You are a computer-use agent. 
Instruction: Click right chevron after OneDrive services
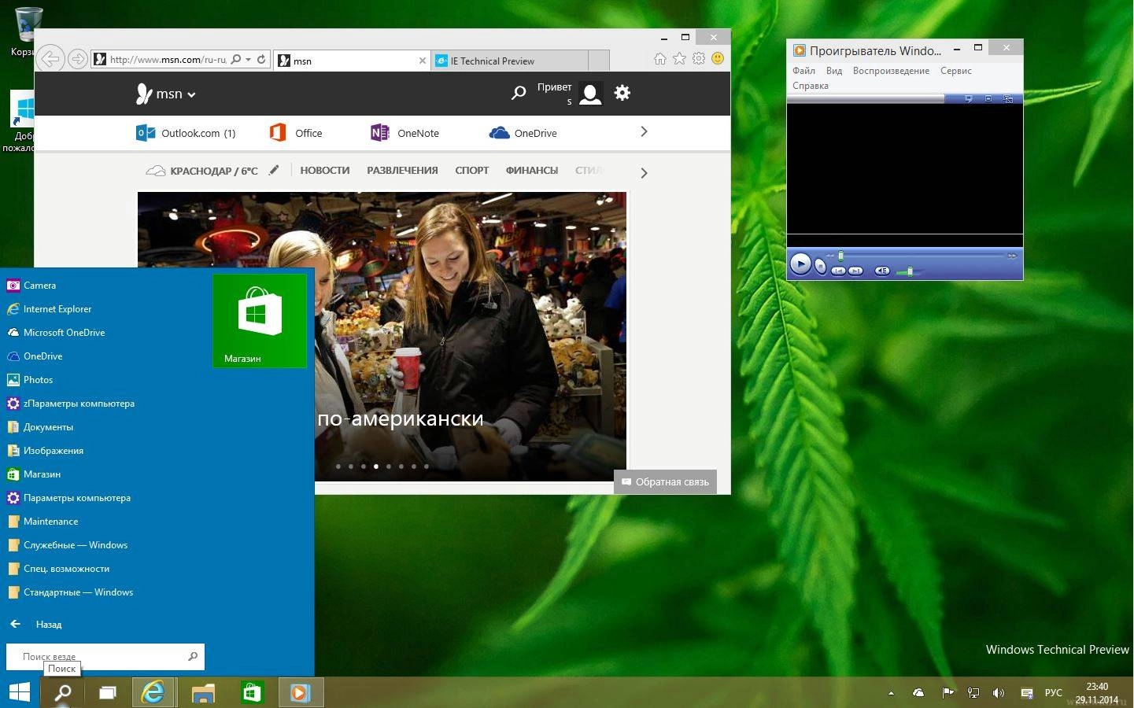click(x=644, y=131)
